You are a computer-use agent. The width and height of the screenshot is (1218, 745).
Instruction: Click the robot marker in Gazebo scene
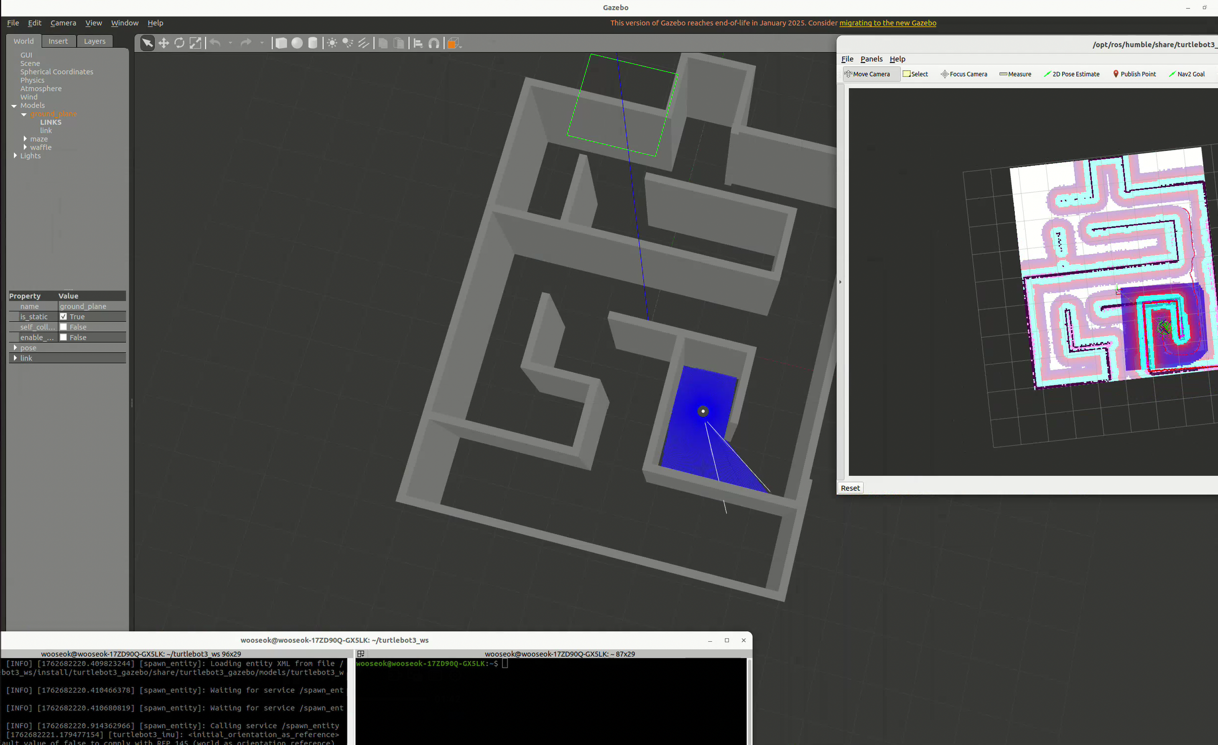[x=703, y=411]
